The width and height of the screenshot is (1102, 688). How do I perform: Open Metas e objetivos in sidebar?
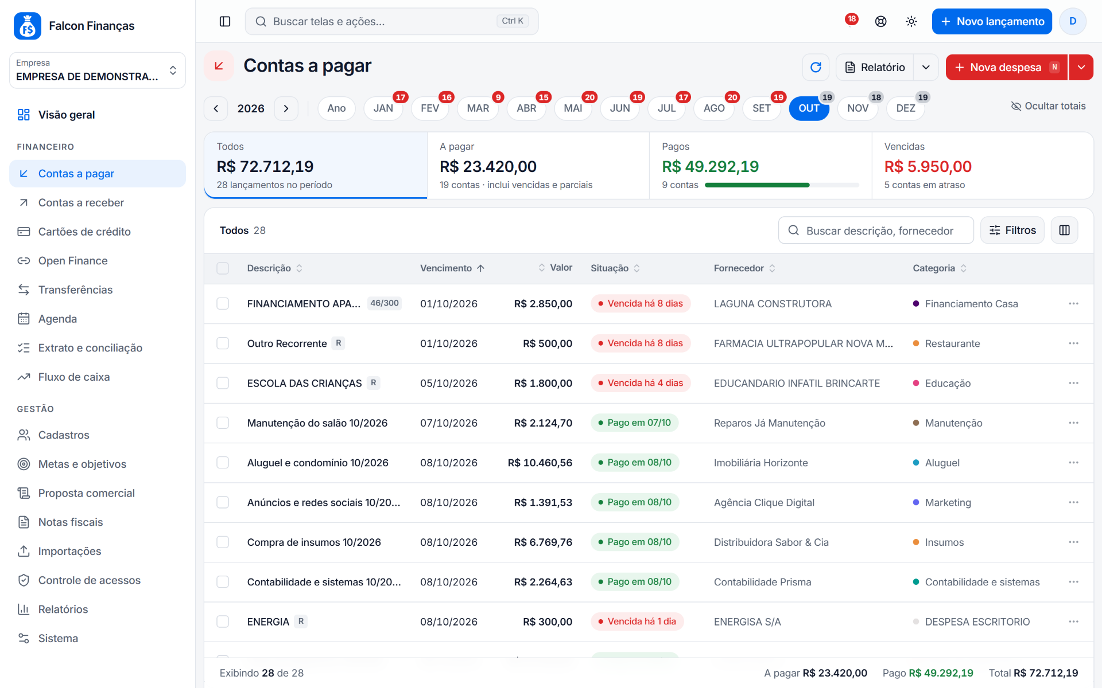(98, 464)
